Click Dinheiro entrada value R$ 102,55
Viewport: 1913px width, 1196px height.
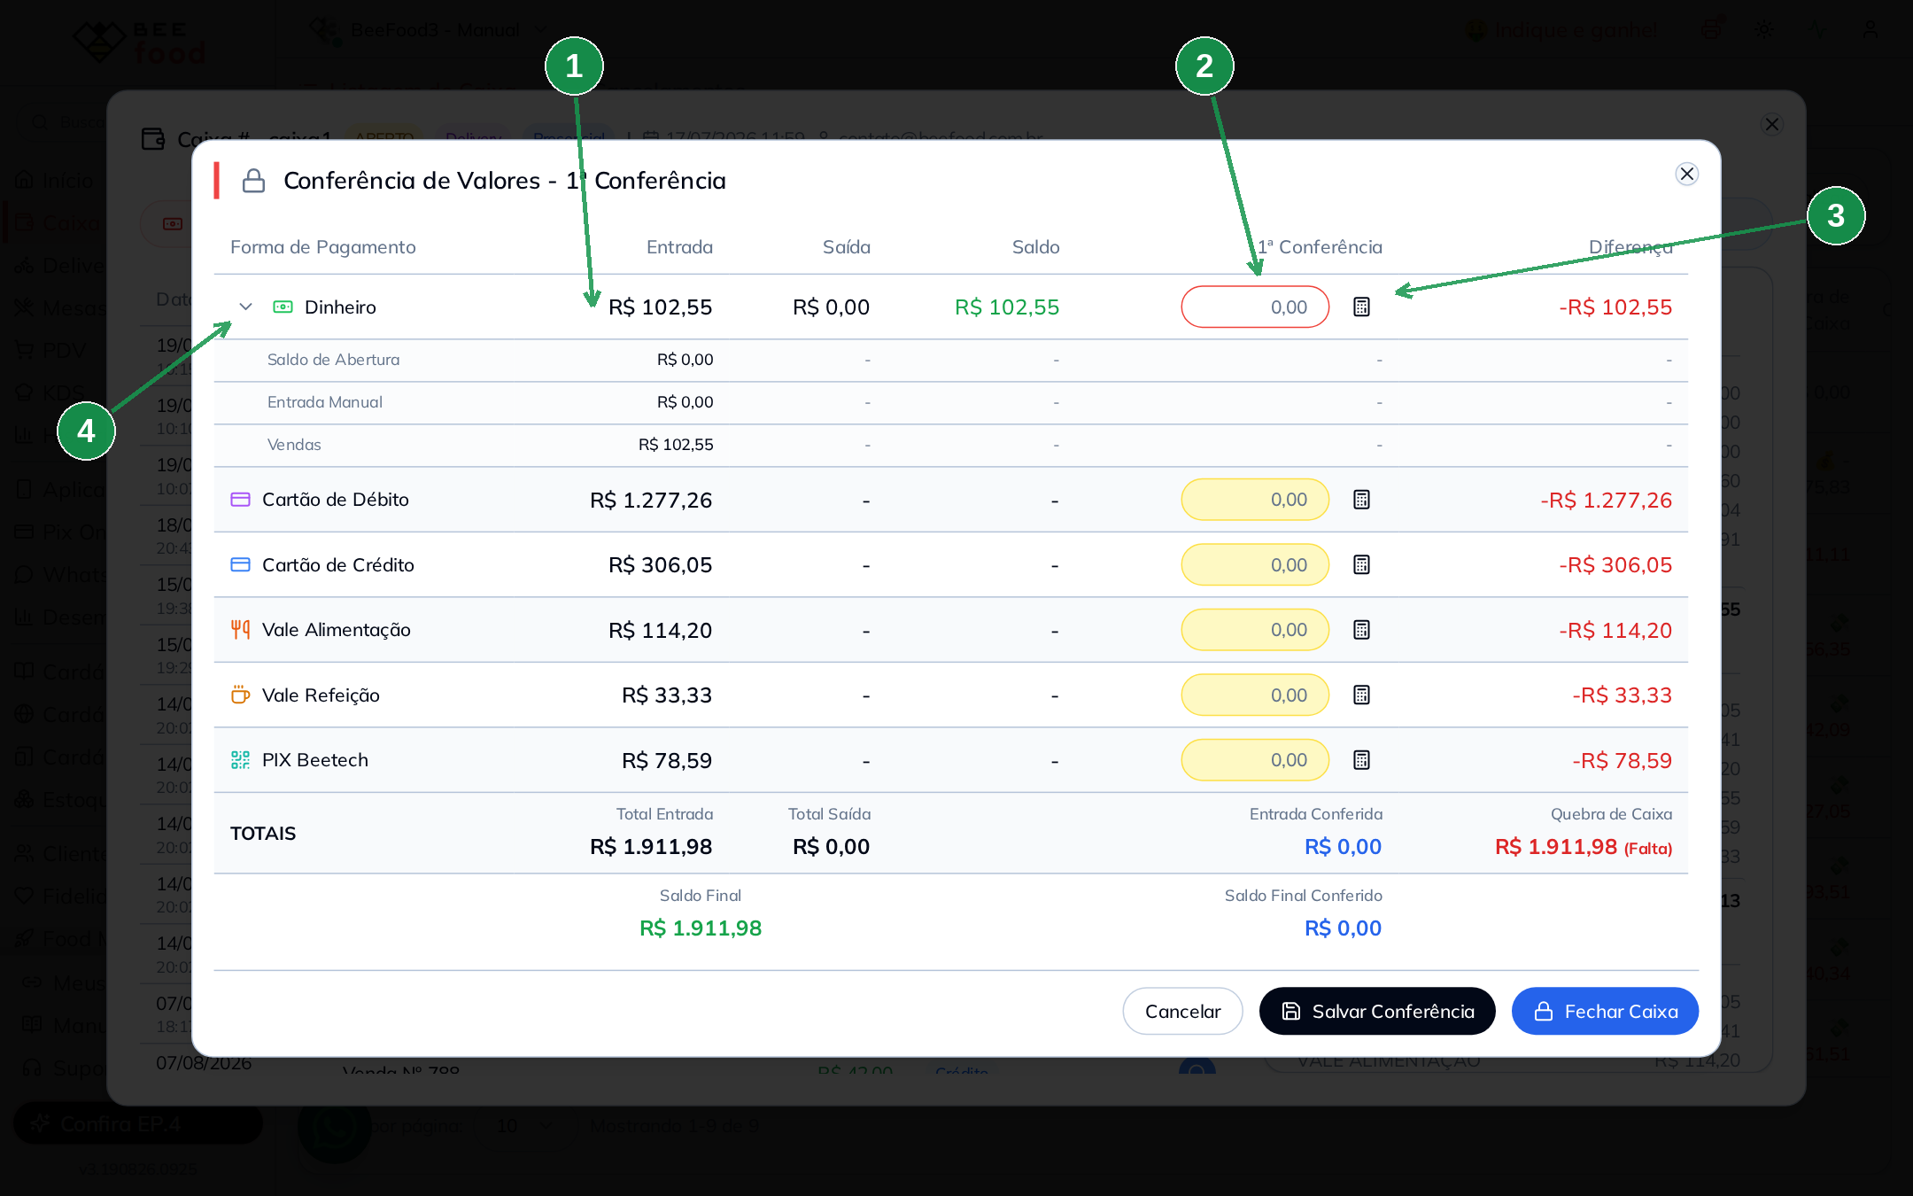[x=660, y=307]
